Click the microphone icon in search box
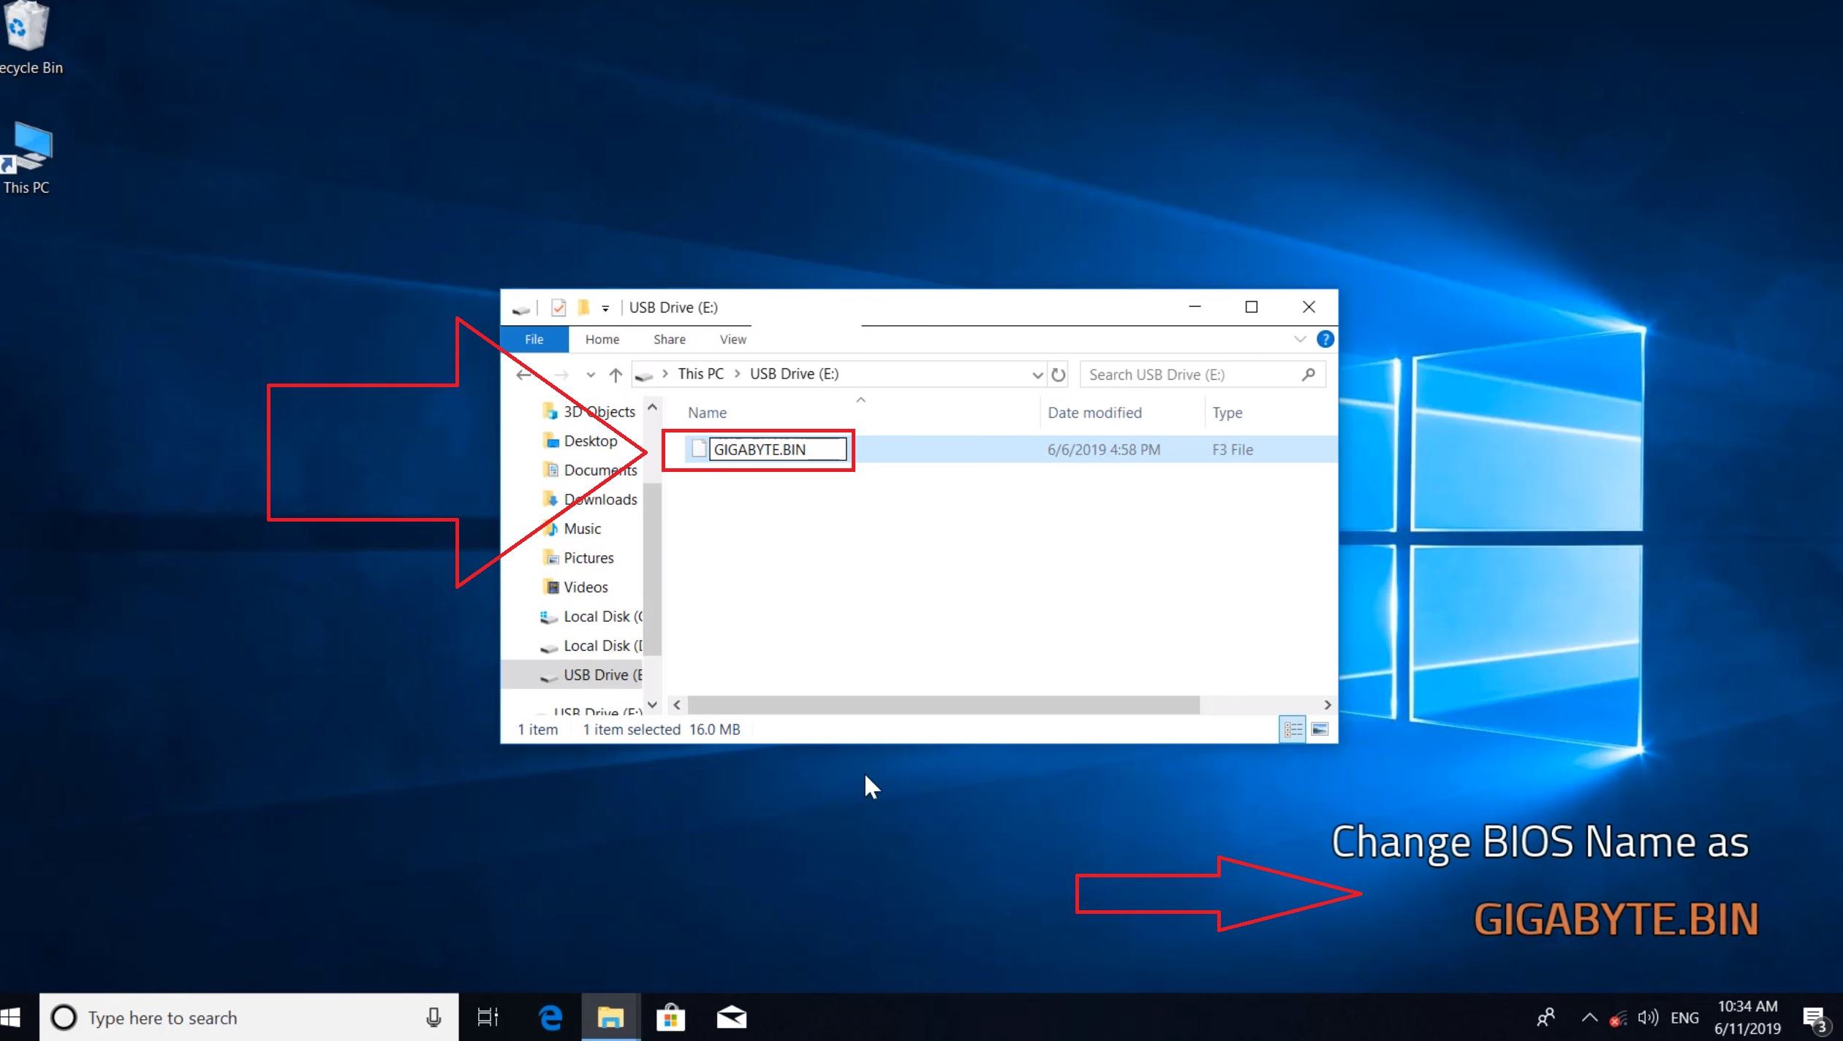Viewport: 1843px width, 1041px height. (434, 1017)
